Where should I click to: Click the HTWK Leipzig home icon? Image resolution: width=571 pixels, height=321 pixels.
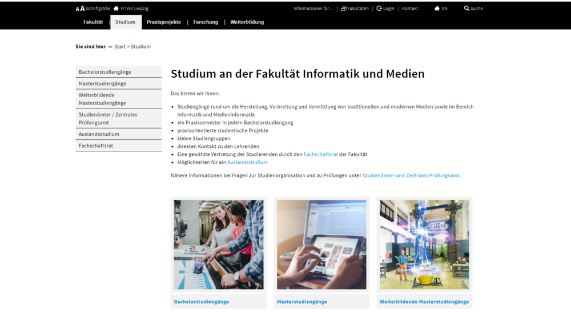coord(116,9)
